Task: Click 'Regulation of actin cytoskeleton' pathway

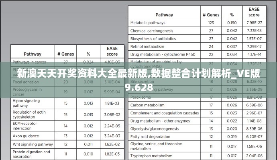Action: pos(29,114)
